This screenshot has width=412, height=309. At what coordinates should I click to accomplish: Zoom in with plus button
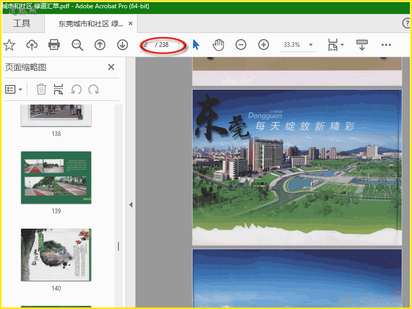click(264, 45)
